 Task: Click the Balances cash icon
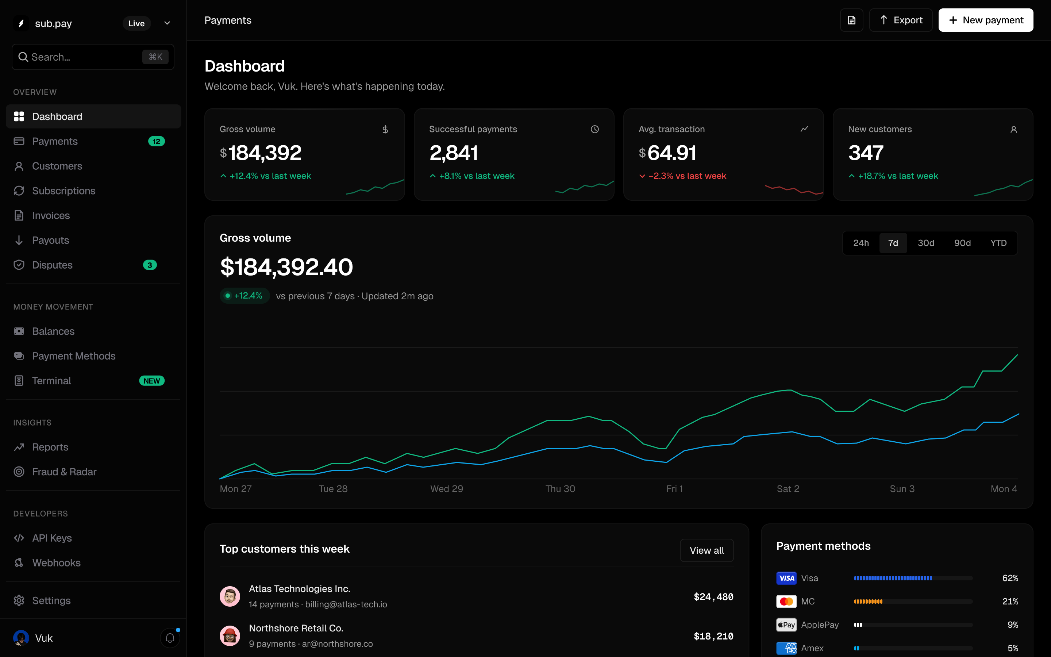pyautogui.click(x=19, y=331)
